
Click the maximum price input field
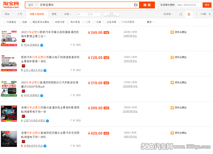(95, 14)
